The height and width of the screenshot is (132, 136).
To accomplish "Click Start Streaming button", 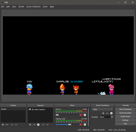I will [125, 109].
